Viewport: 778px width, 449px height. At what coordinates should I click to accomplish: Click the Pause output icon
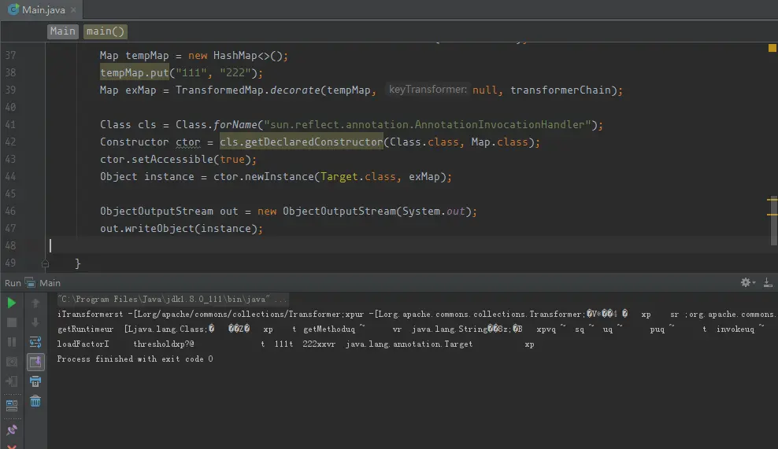point(11,342)
